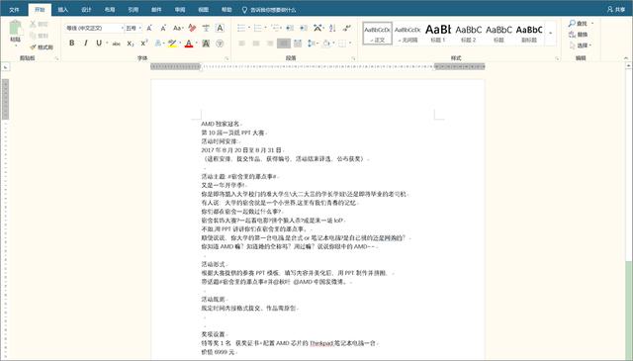Apply the 标题 (Title) style
This screenshot has height=361, width=633.
[x=498, y=33]
